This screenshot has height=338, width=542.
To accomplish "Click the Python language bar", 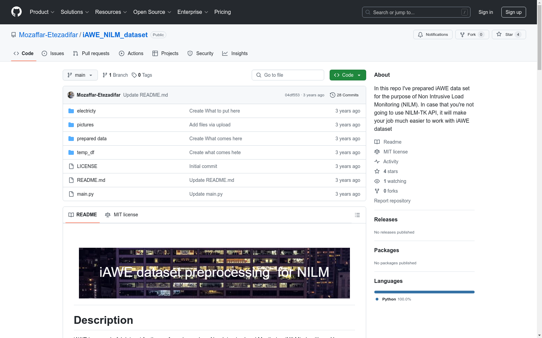I will tap(424, 292).
